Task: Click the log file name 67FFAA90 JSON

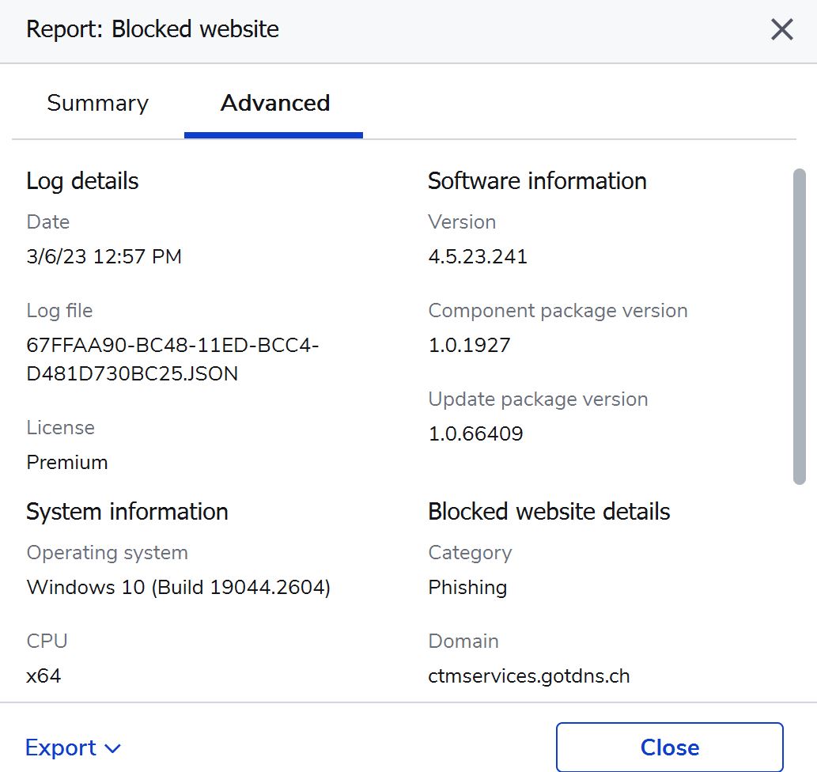Action: [x=172, y=360]
